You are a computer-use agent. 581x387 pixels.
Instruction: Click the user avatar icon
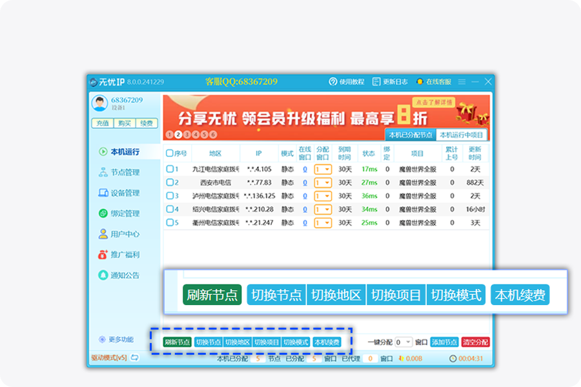point(99,103)
